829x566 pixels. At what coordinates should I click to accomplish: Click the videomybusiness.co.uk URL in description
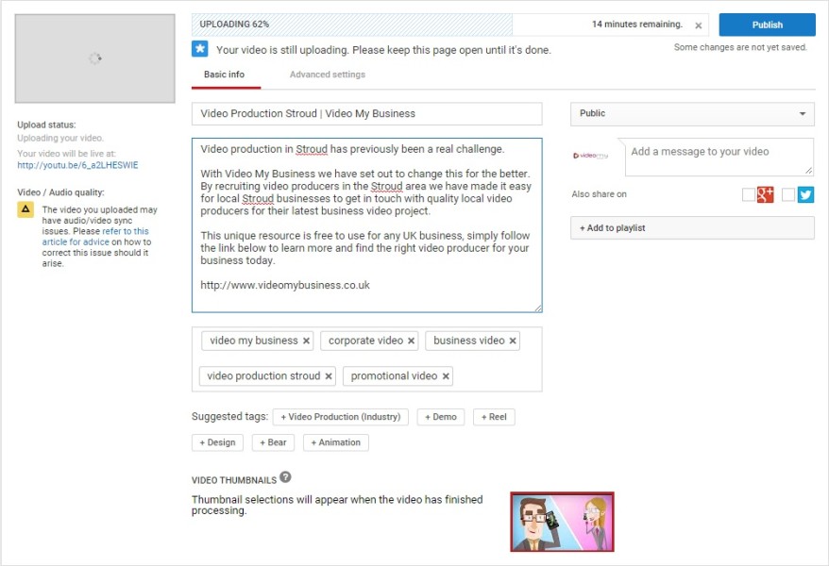pyautogui.click(x=285, y=285)
